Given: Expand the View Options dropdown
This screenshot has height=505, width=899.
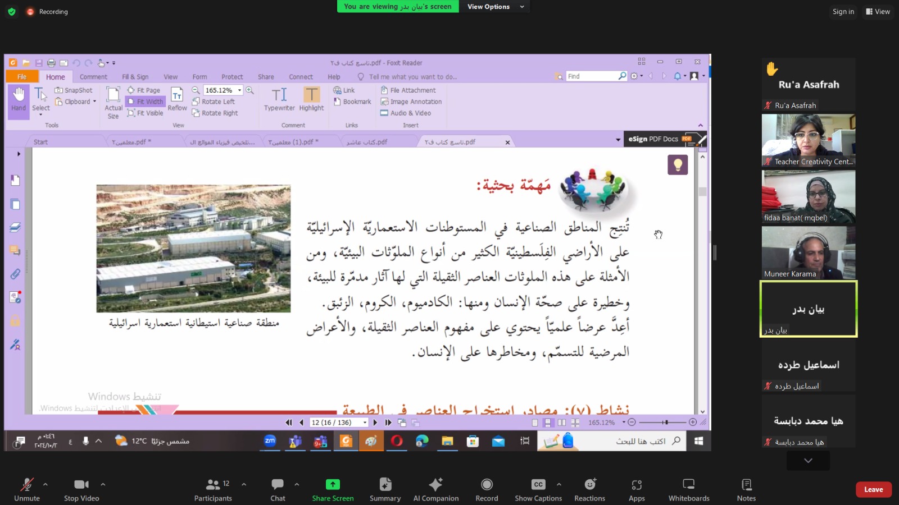Looking at the screenshot, I should pos(495,7).
